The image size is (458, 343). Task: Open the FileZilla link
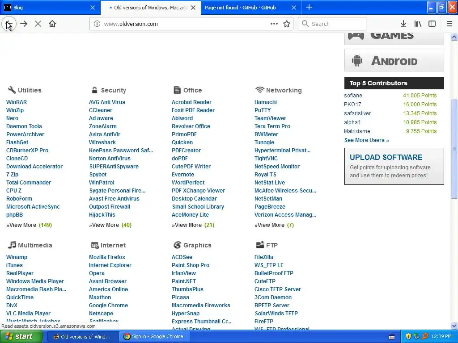pos(264,257)
